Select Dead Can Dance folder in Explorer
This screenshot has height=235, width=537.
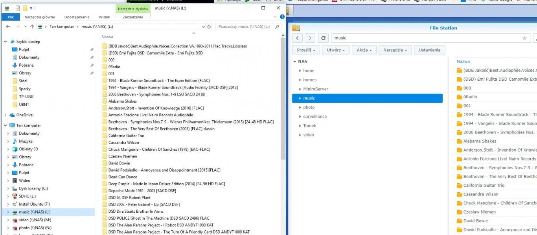pos(123,177)
